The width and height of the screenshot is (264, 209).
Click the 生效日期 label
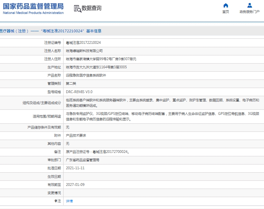tap(54, 176)
